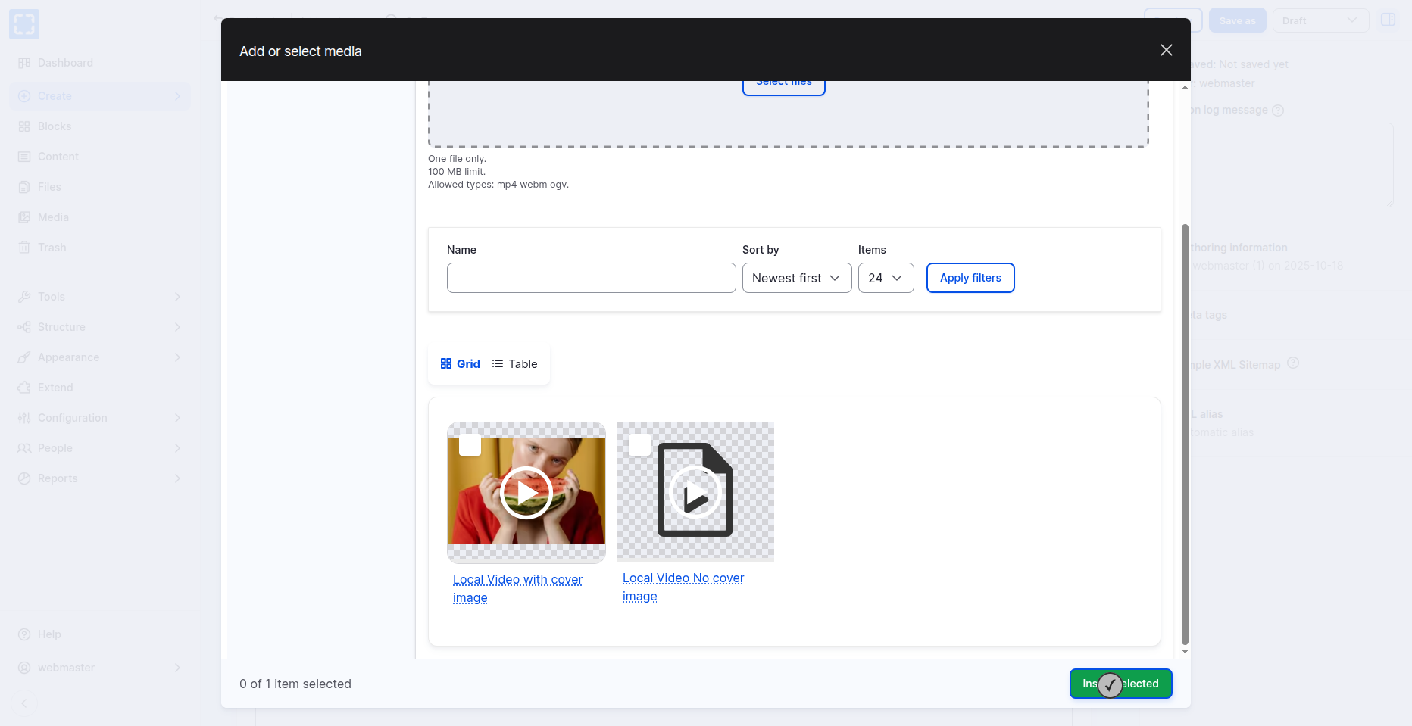This screenshot has height=726, width=1412.
Task: Click the Save as button in background
Action: (1238, 20)
